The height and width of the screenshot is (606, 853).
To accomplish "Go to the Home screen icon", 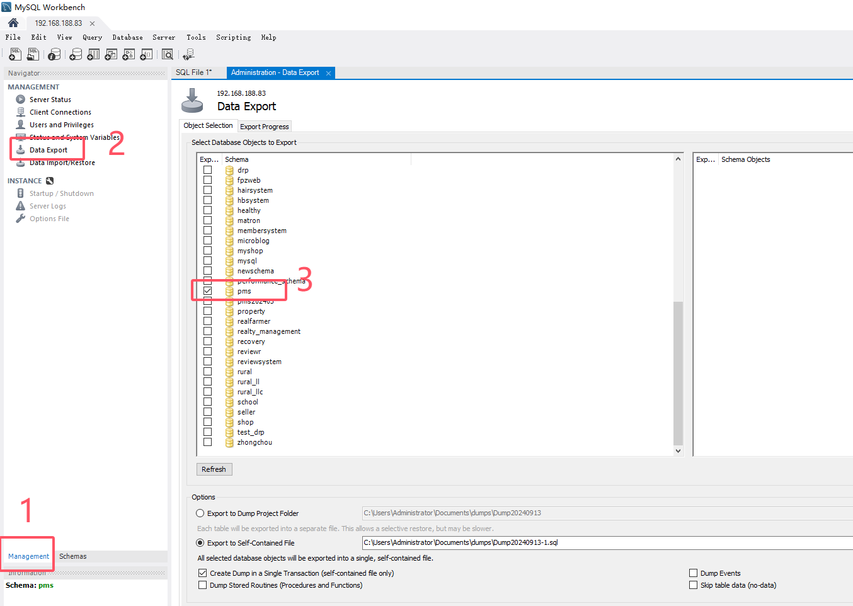I will pos(13,23).
